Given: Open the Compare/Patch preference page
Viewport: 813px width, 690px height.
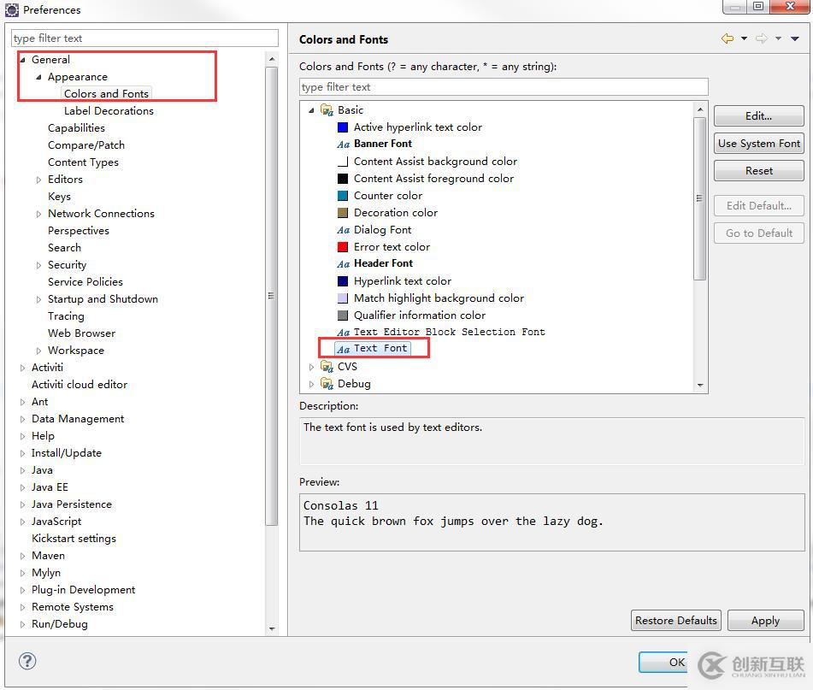Looking at the screenshot, I should (86, 145).
